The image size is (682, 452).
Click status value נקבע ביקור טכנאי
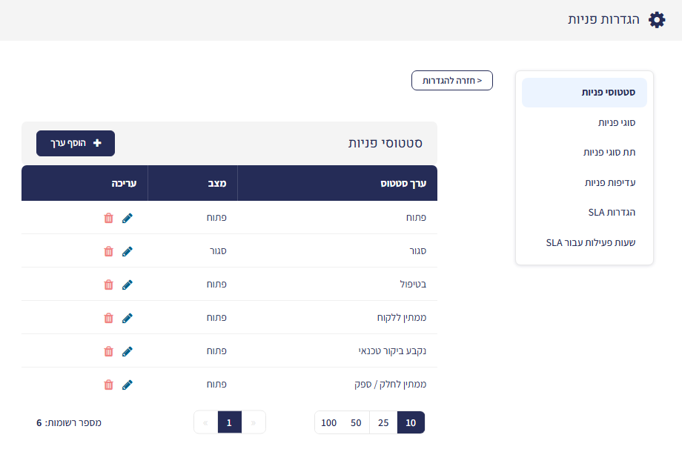tap(392, 351)
